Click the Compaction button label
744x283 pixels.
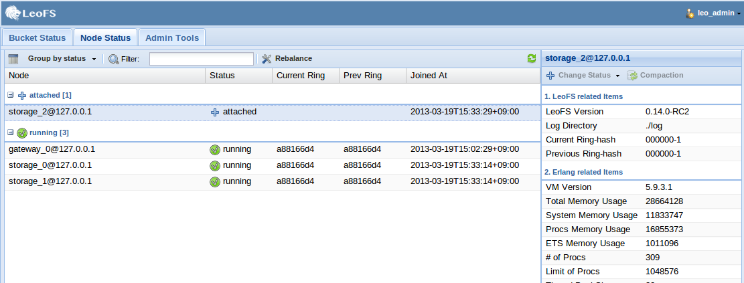662,76
